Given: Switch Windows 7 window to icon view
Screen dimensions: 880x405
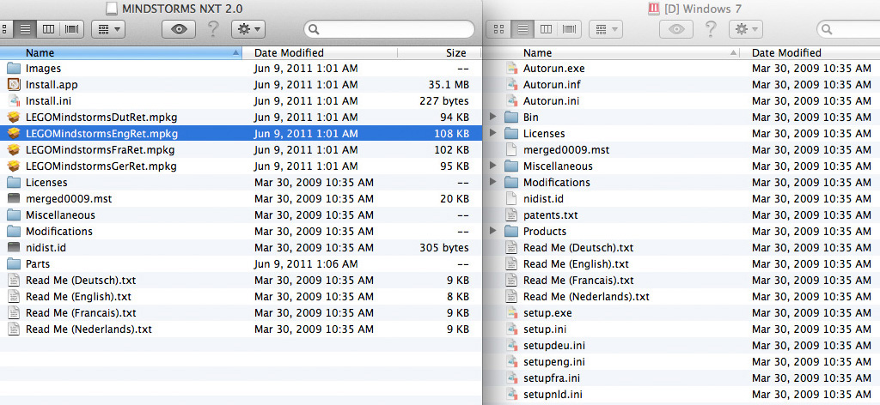Looking at the screenshot, I should tap(498, 29).
